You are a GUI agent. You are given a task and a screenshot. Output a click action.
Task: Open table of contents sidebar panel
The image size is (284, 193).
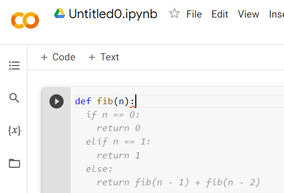(x=14, y=66)
